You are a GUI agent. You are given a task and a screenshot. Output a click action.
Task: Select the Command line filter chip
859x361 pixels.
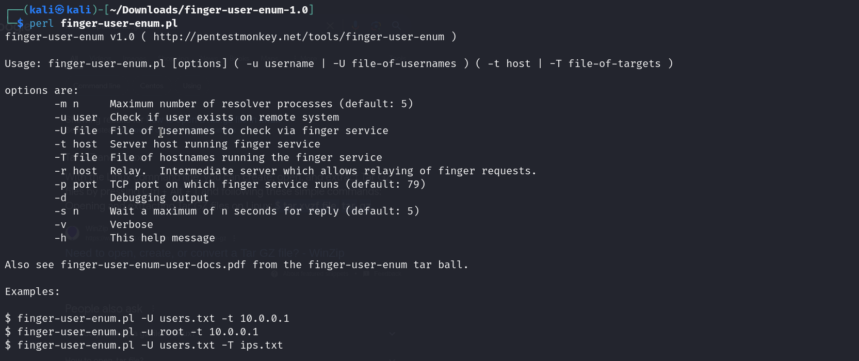click(96, 86)
